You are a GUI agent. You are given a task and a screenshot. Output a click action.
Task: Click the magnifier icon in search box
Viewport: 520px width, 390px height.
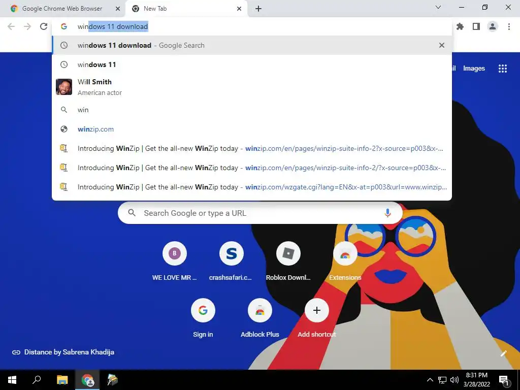(132, 213)
